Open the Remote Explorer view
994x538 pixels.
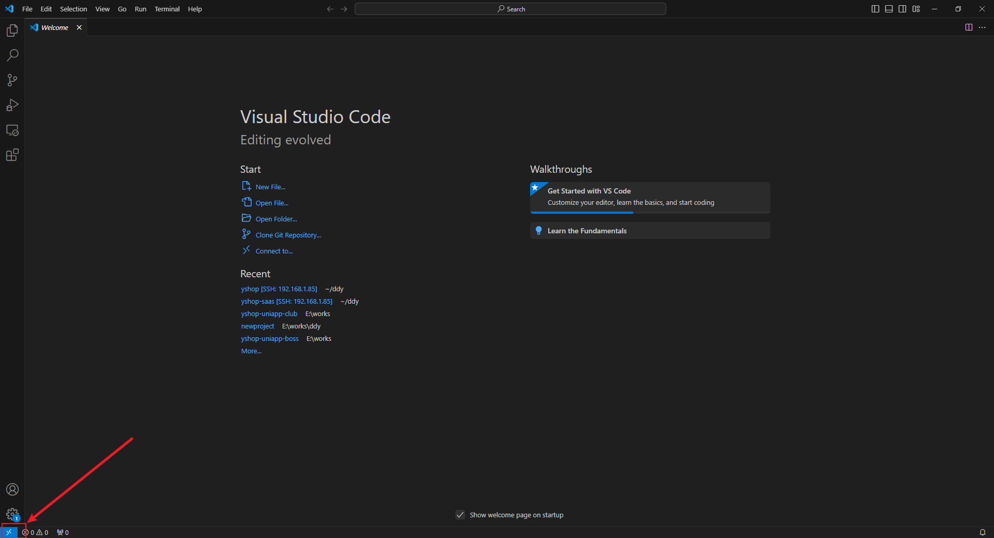click(x=12, y=130)
